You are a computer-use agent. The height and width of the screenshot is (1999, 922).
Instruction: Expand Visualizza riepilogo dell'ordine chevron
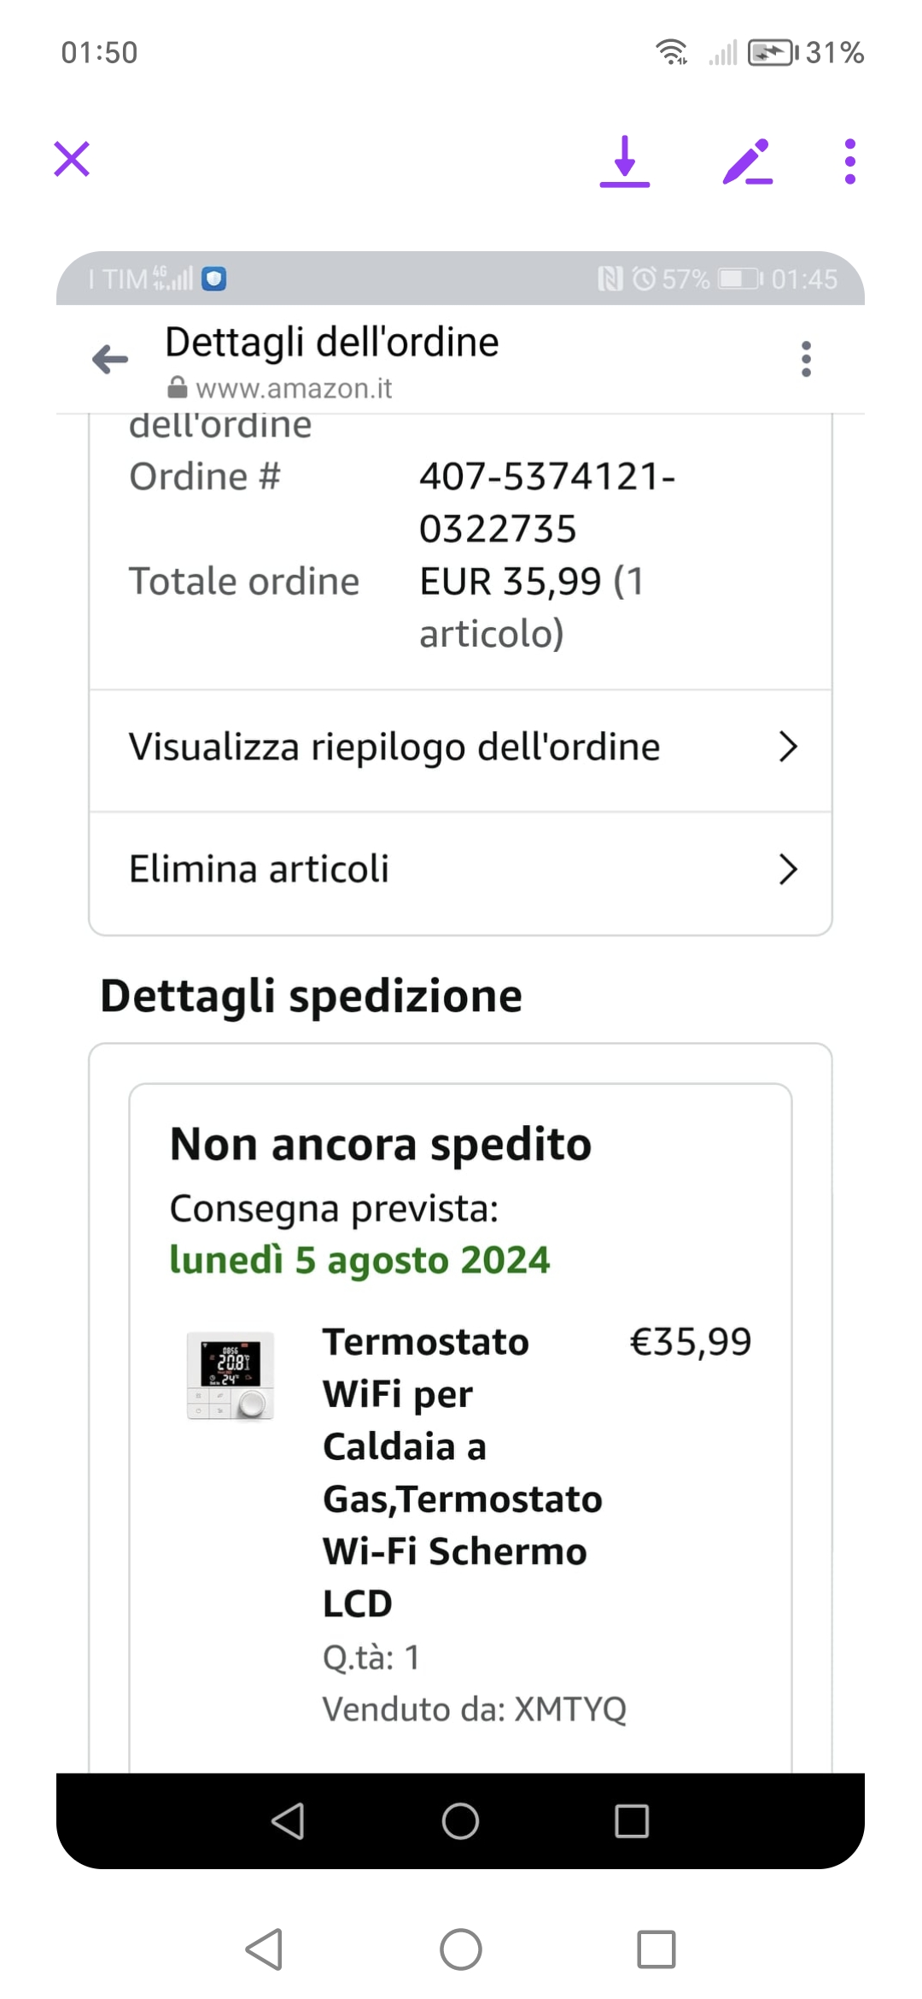[788, 747]
